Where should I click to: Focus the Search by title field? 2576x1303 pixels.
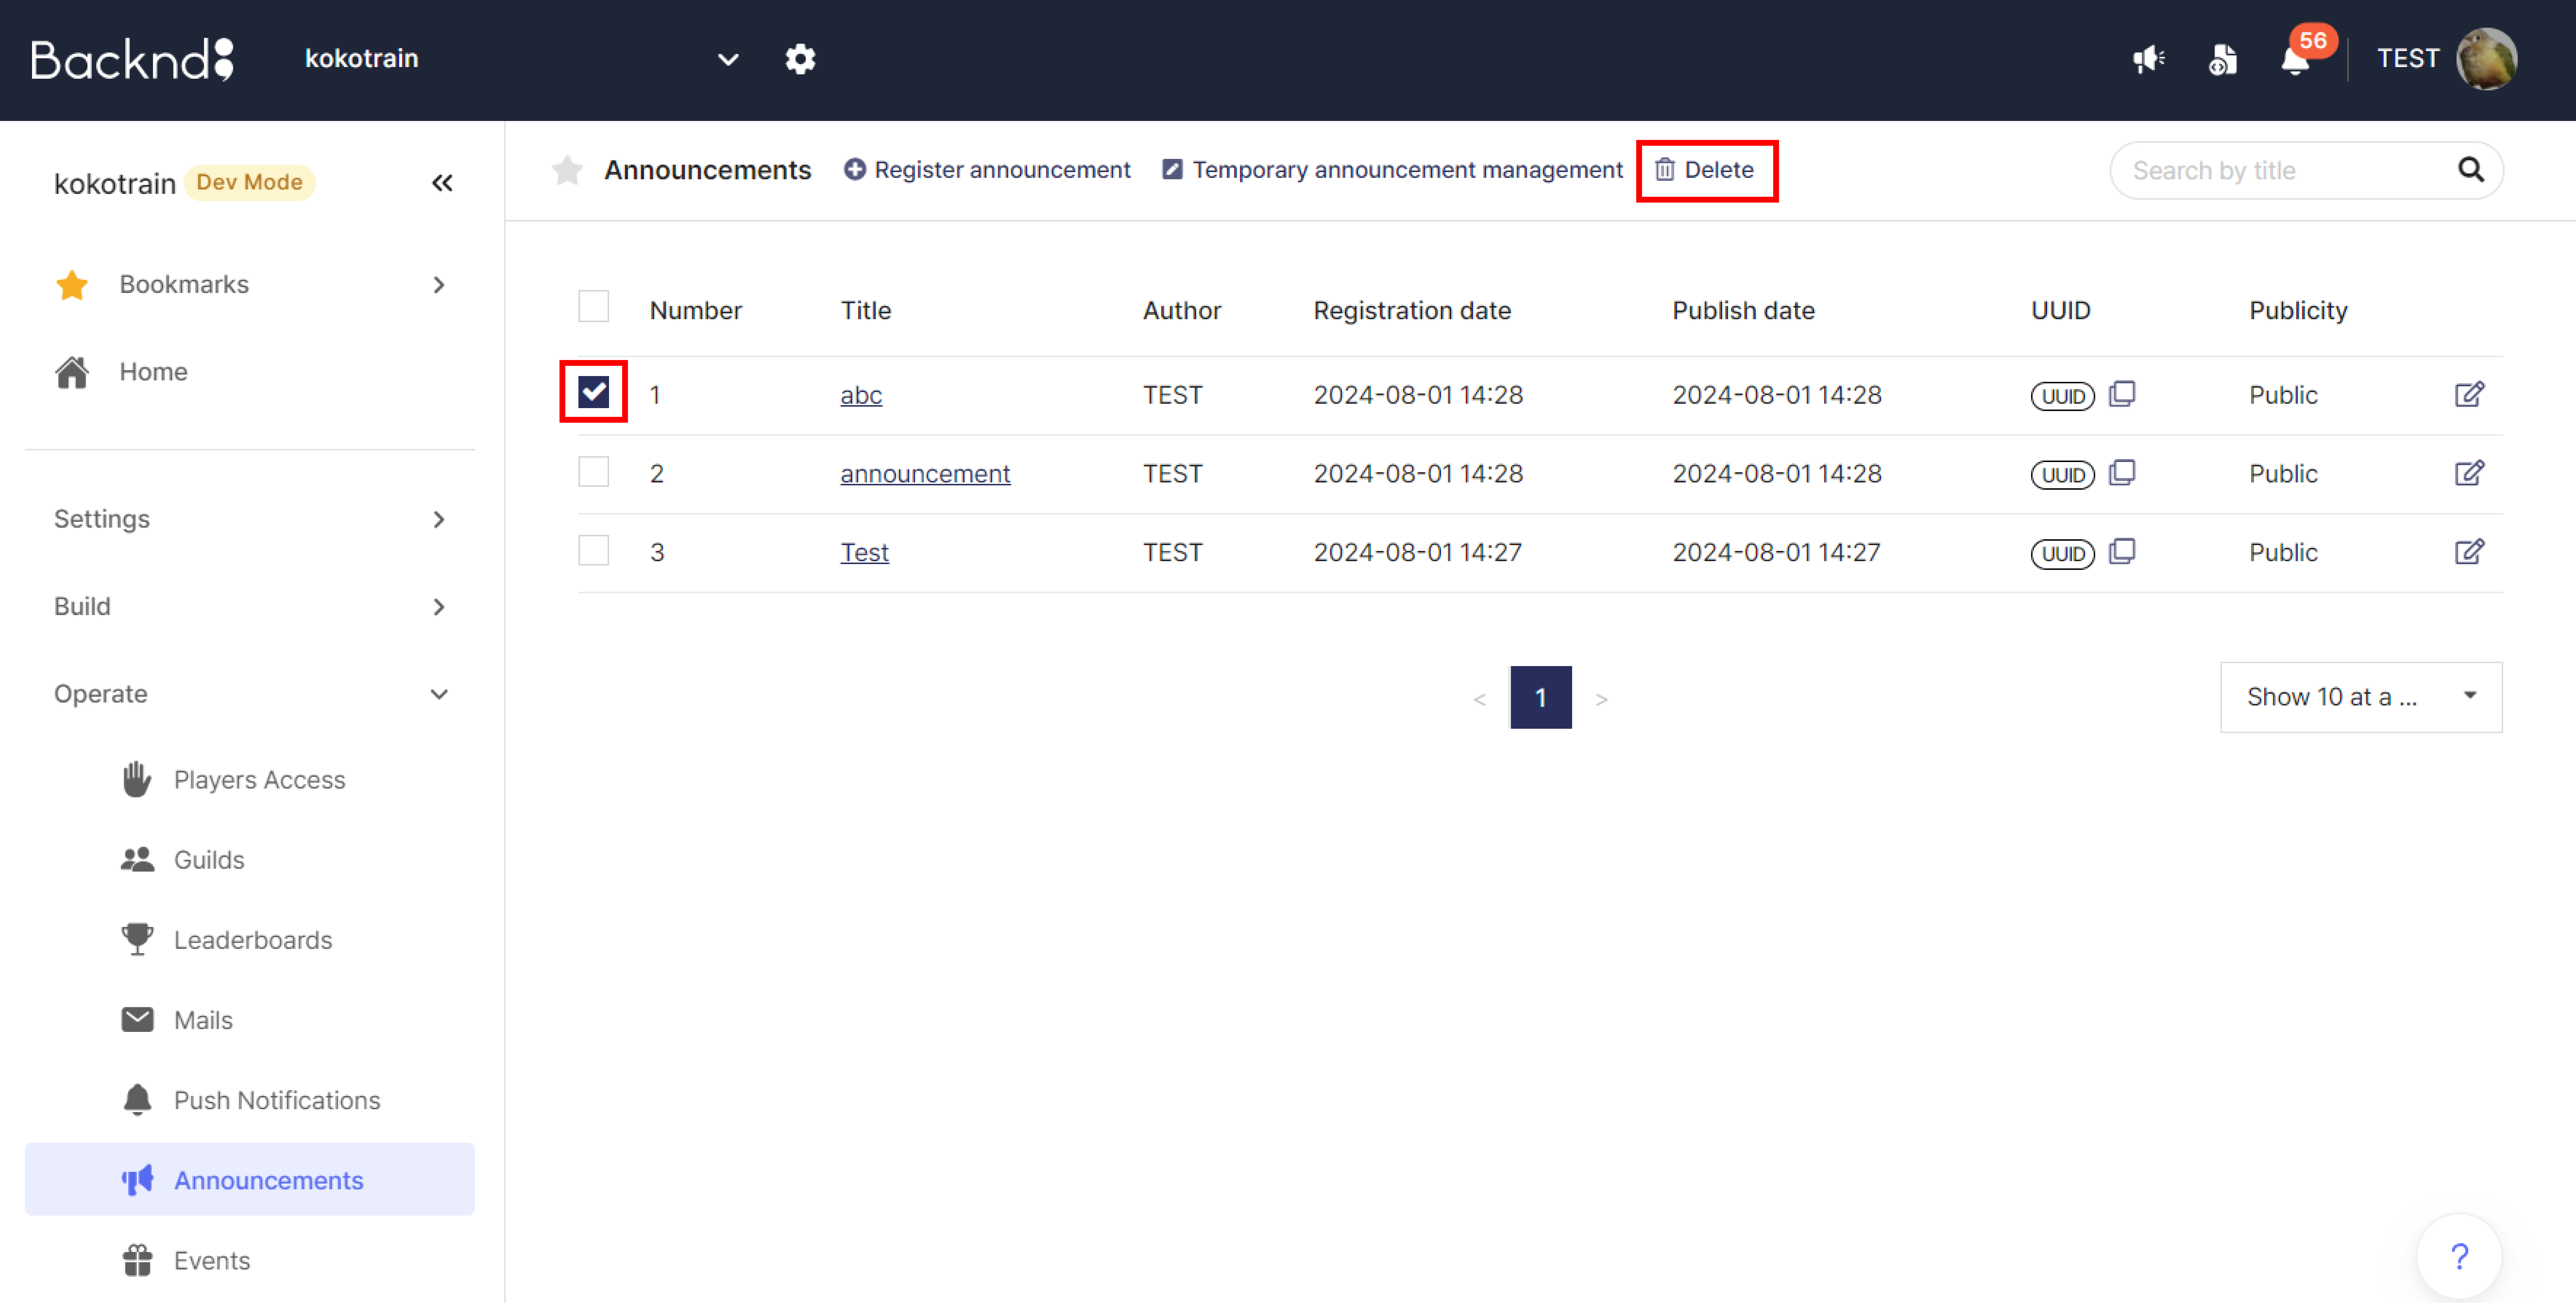(x=2290, y=170)
